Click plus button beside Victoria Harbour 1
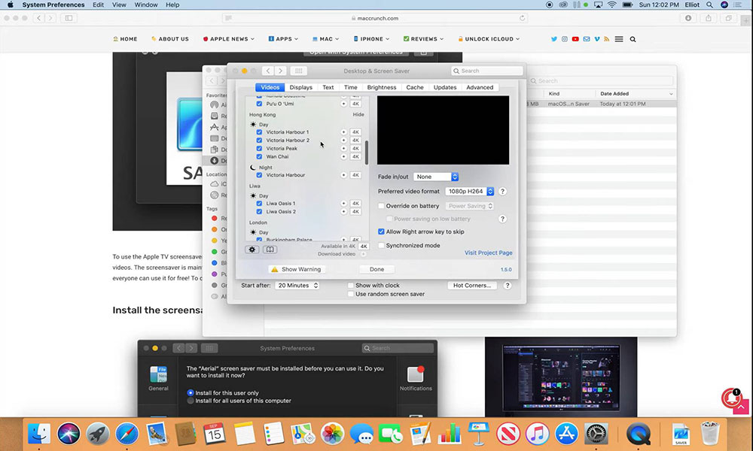 coord(343,132)
